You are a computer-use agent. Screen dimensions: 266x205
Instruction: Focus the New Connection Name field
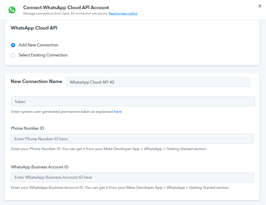[158, 82]
